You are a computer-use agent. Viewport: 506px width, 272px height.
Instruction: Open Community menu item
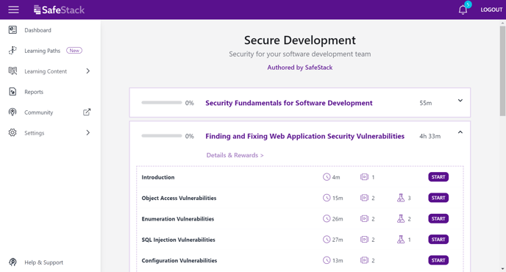(x=38, y=112)
